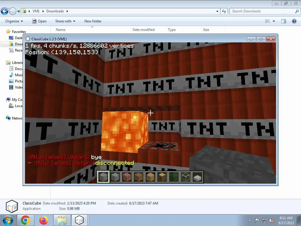Launch Google Chrome from the taskbar
The height and width of the screenshot is (226, 301).
point(26,220)
